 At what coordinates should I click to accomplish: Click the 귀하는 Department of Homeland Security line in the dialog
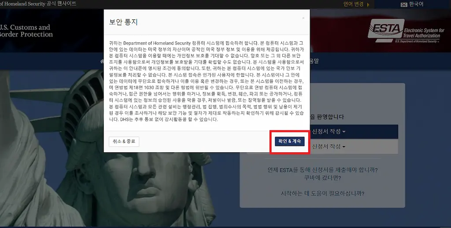[x=206, y=43]
